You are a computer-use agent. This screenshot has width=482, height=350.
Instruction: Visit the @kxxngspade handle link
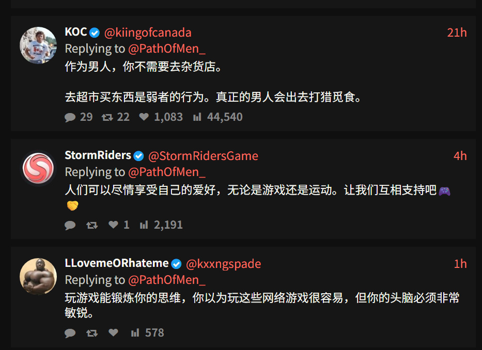223,264
